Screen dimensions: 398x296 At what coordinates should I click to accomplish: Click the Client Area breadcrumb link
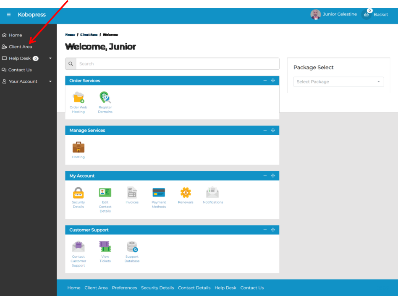[x=89, y=34]
